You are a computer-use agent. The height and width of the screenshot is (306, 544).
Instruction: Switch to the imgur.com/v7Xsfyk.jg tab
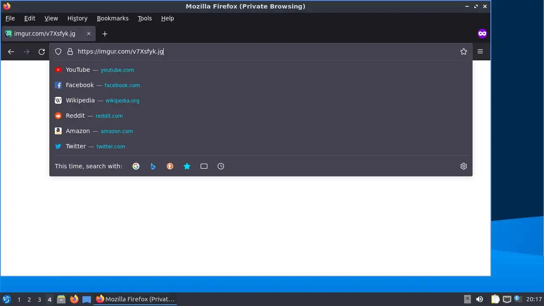pyautogui.click(x=48, y=34)
